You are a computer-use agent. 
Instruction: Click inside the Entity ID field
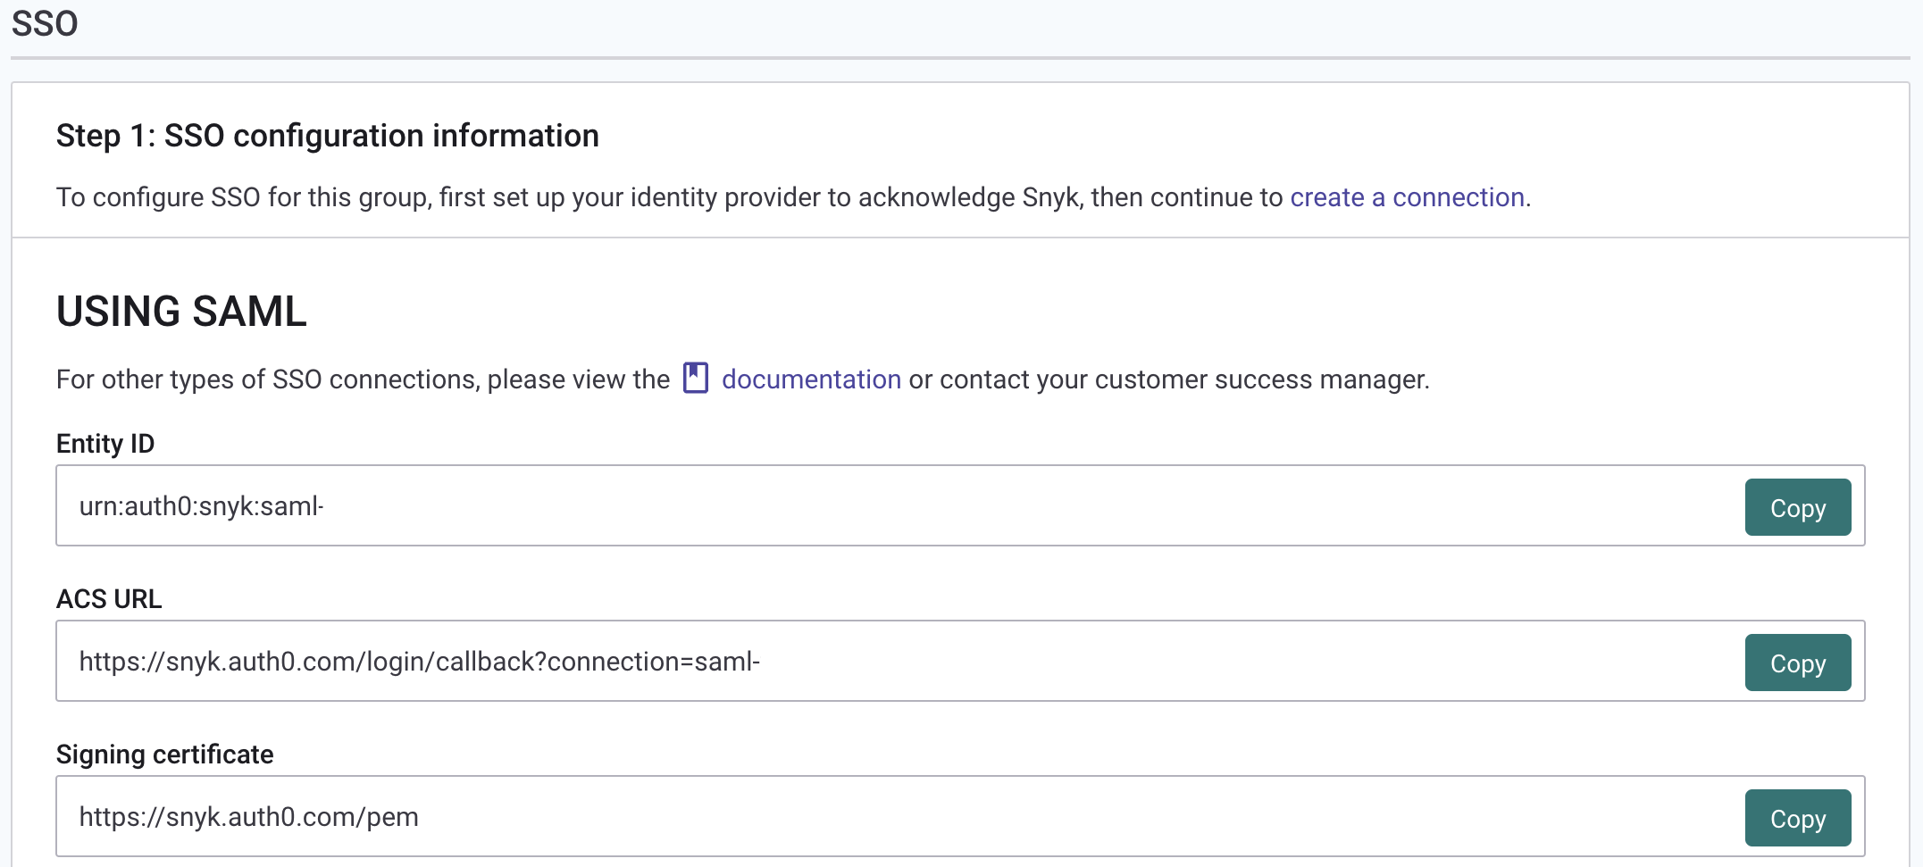click(625, 506)
